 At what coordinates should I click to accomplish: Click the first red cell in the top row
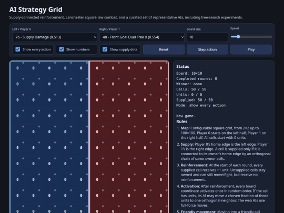97,68
